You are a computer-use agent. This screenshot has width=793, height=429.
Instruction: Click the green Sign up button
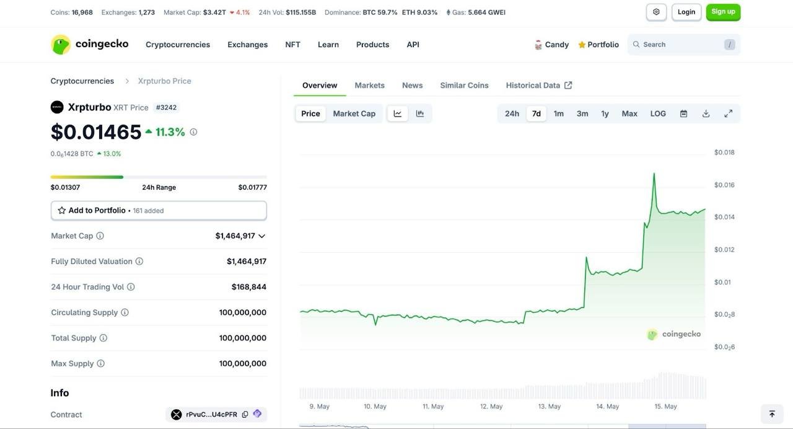point(723,11)
